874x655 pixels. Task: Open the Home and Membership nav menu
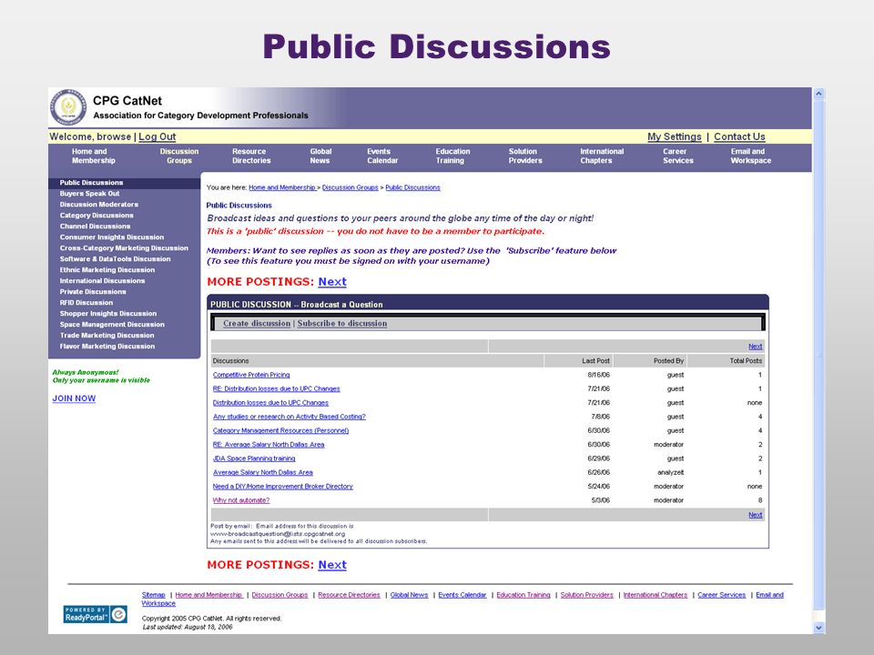point(93,156)
